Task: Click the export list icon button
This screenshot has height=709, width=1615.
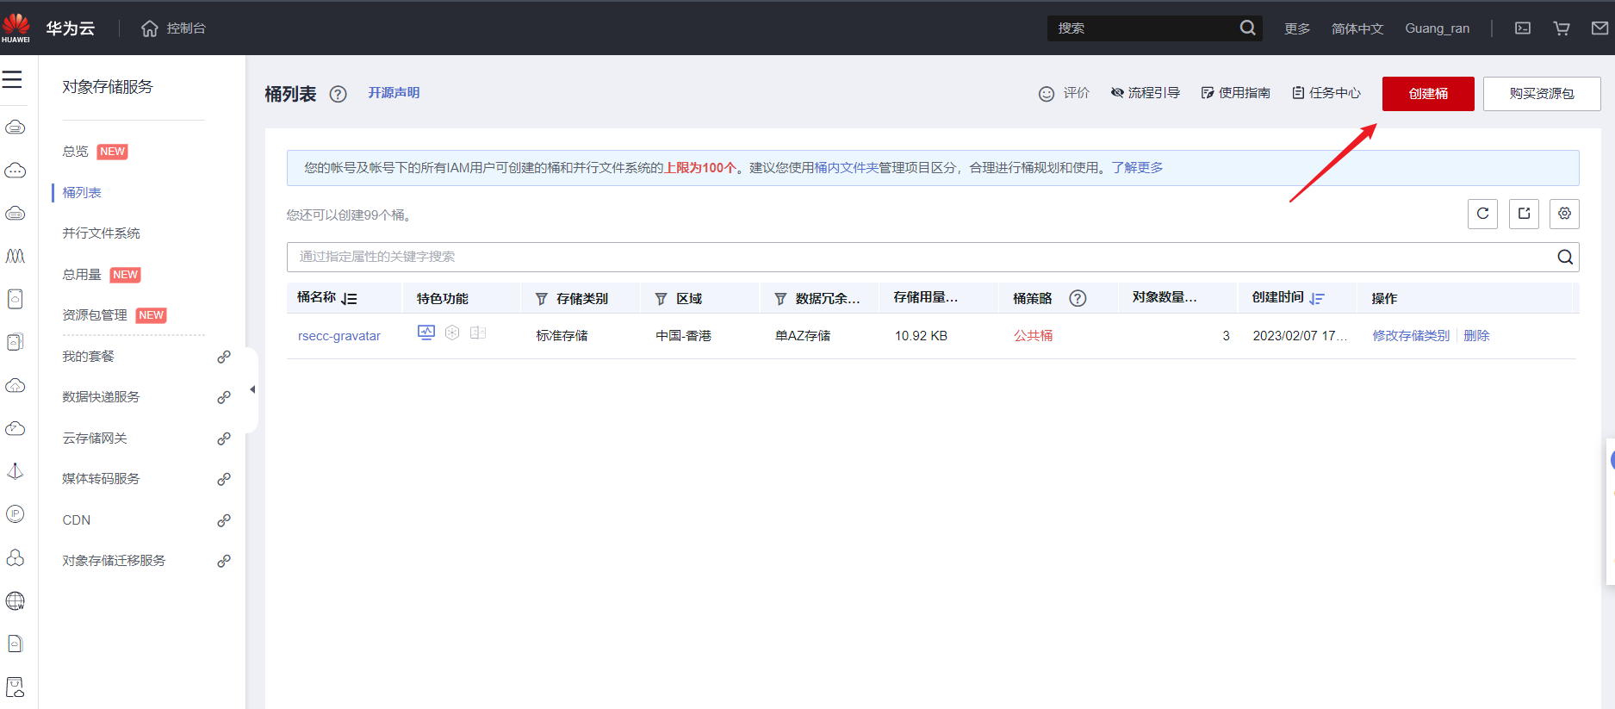Action: point(1524,214)
